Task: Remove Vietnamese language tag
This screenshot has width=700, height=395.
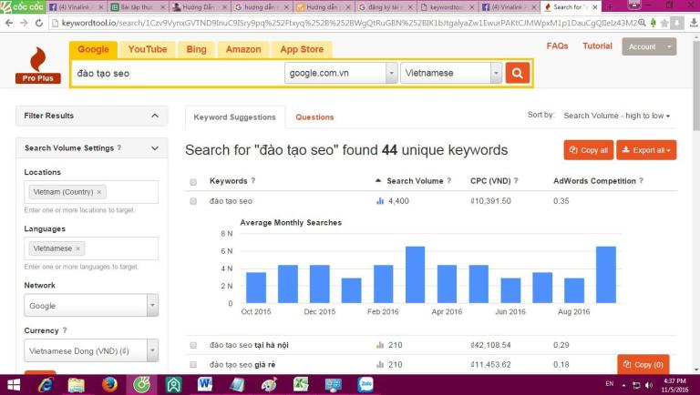Action: [x=77, y=248]
